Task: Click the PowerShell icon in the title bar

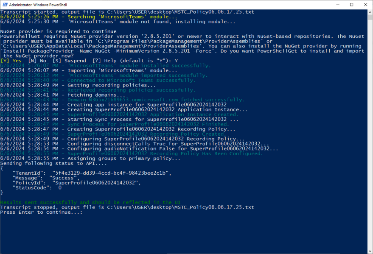Action: (x=5, y=4)
